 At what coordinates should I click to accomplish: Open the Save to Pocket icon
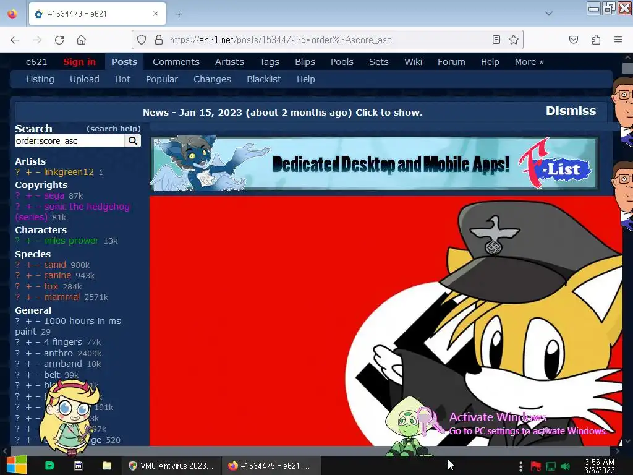[x=573, y=40]
